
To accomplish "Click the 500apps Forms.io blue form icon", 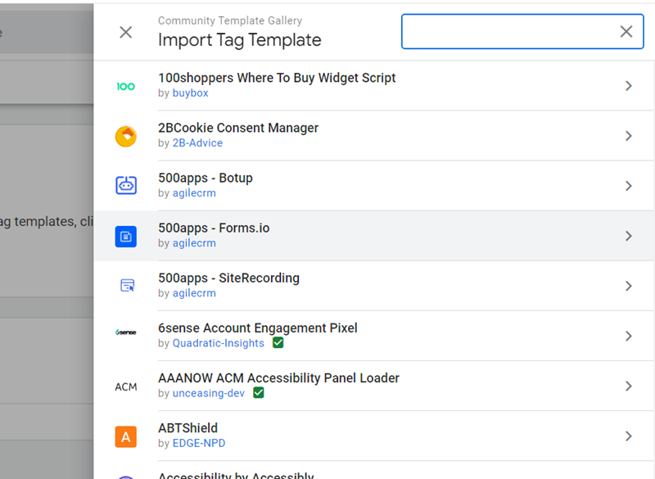I will click(126, 236).
